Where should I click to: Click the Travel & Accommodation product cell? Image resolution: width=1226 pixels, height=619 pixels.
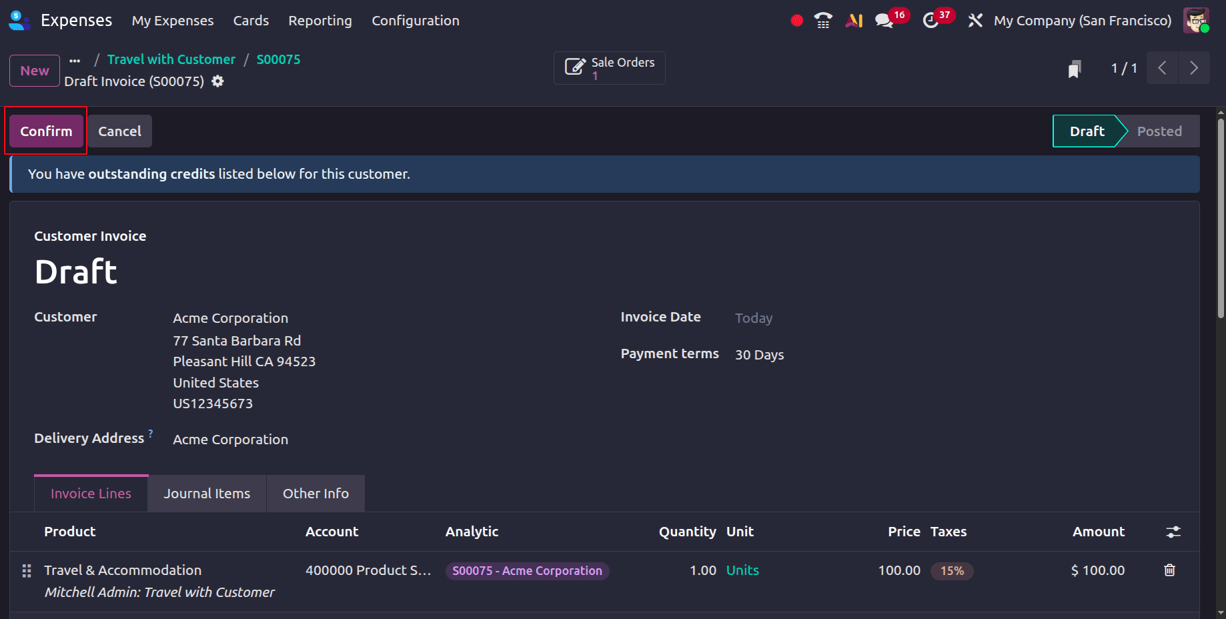click(x=123, y=570)
